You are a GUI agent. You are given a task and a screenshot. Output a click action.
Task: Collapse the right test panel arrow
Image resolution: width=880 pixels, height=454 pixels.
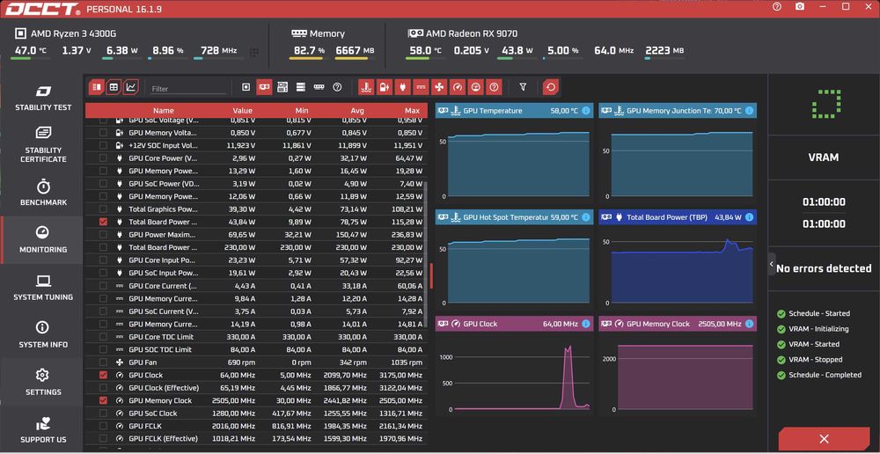772,264
